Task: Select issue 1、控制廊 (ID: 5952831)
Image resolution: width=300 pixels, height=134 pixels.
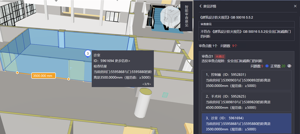Action: coord(247,80)
